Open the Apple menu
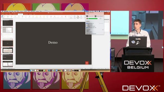 [2, 11]
